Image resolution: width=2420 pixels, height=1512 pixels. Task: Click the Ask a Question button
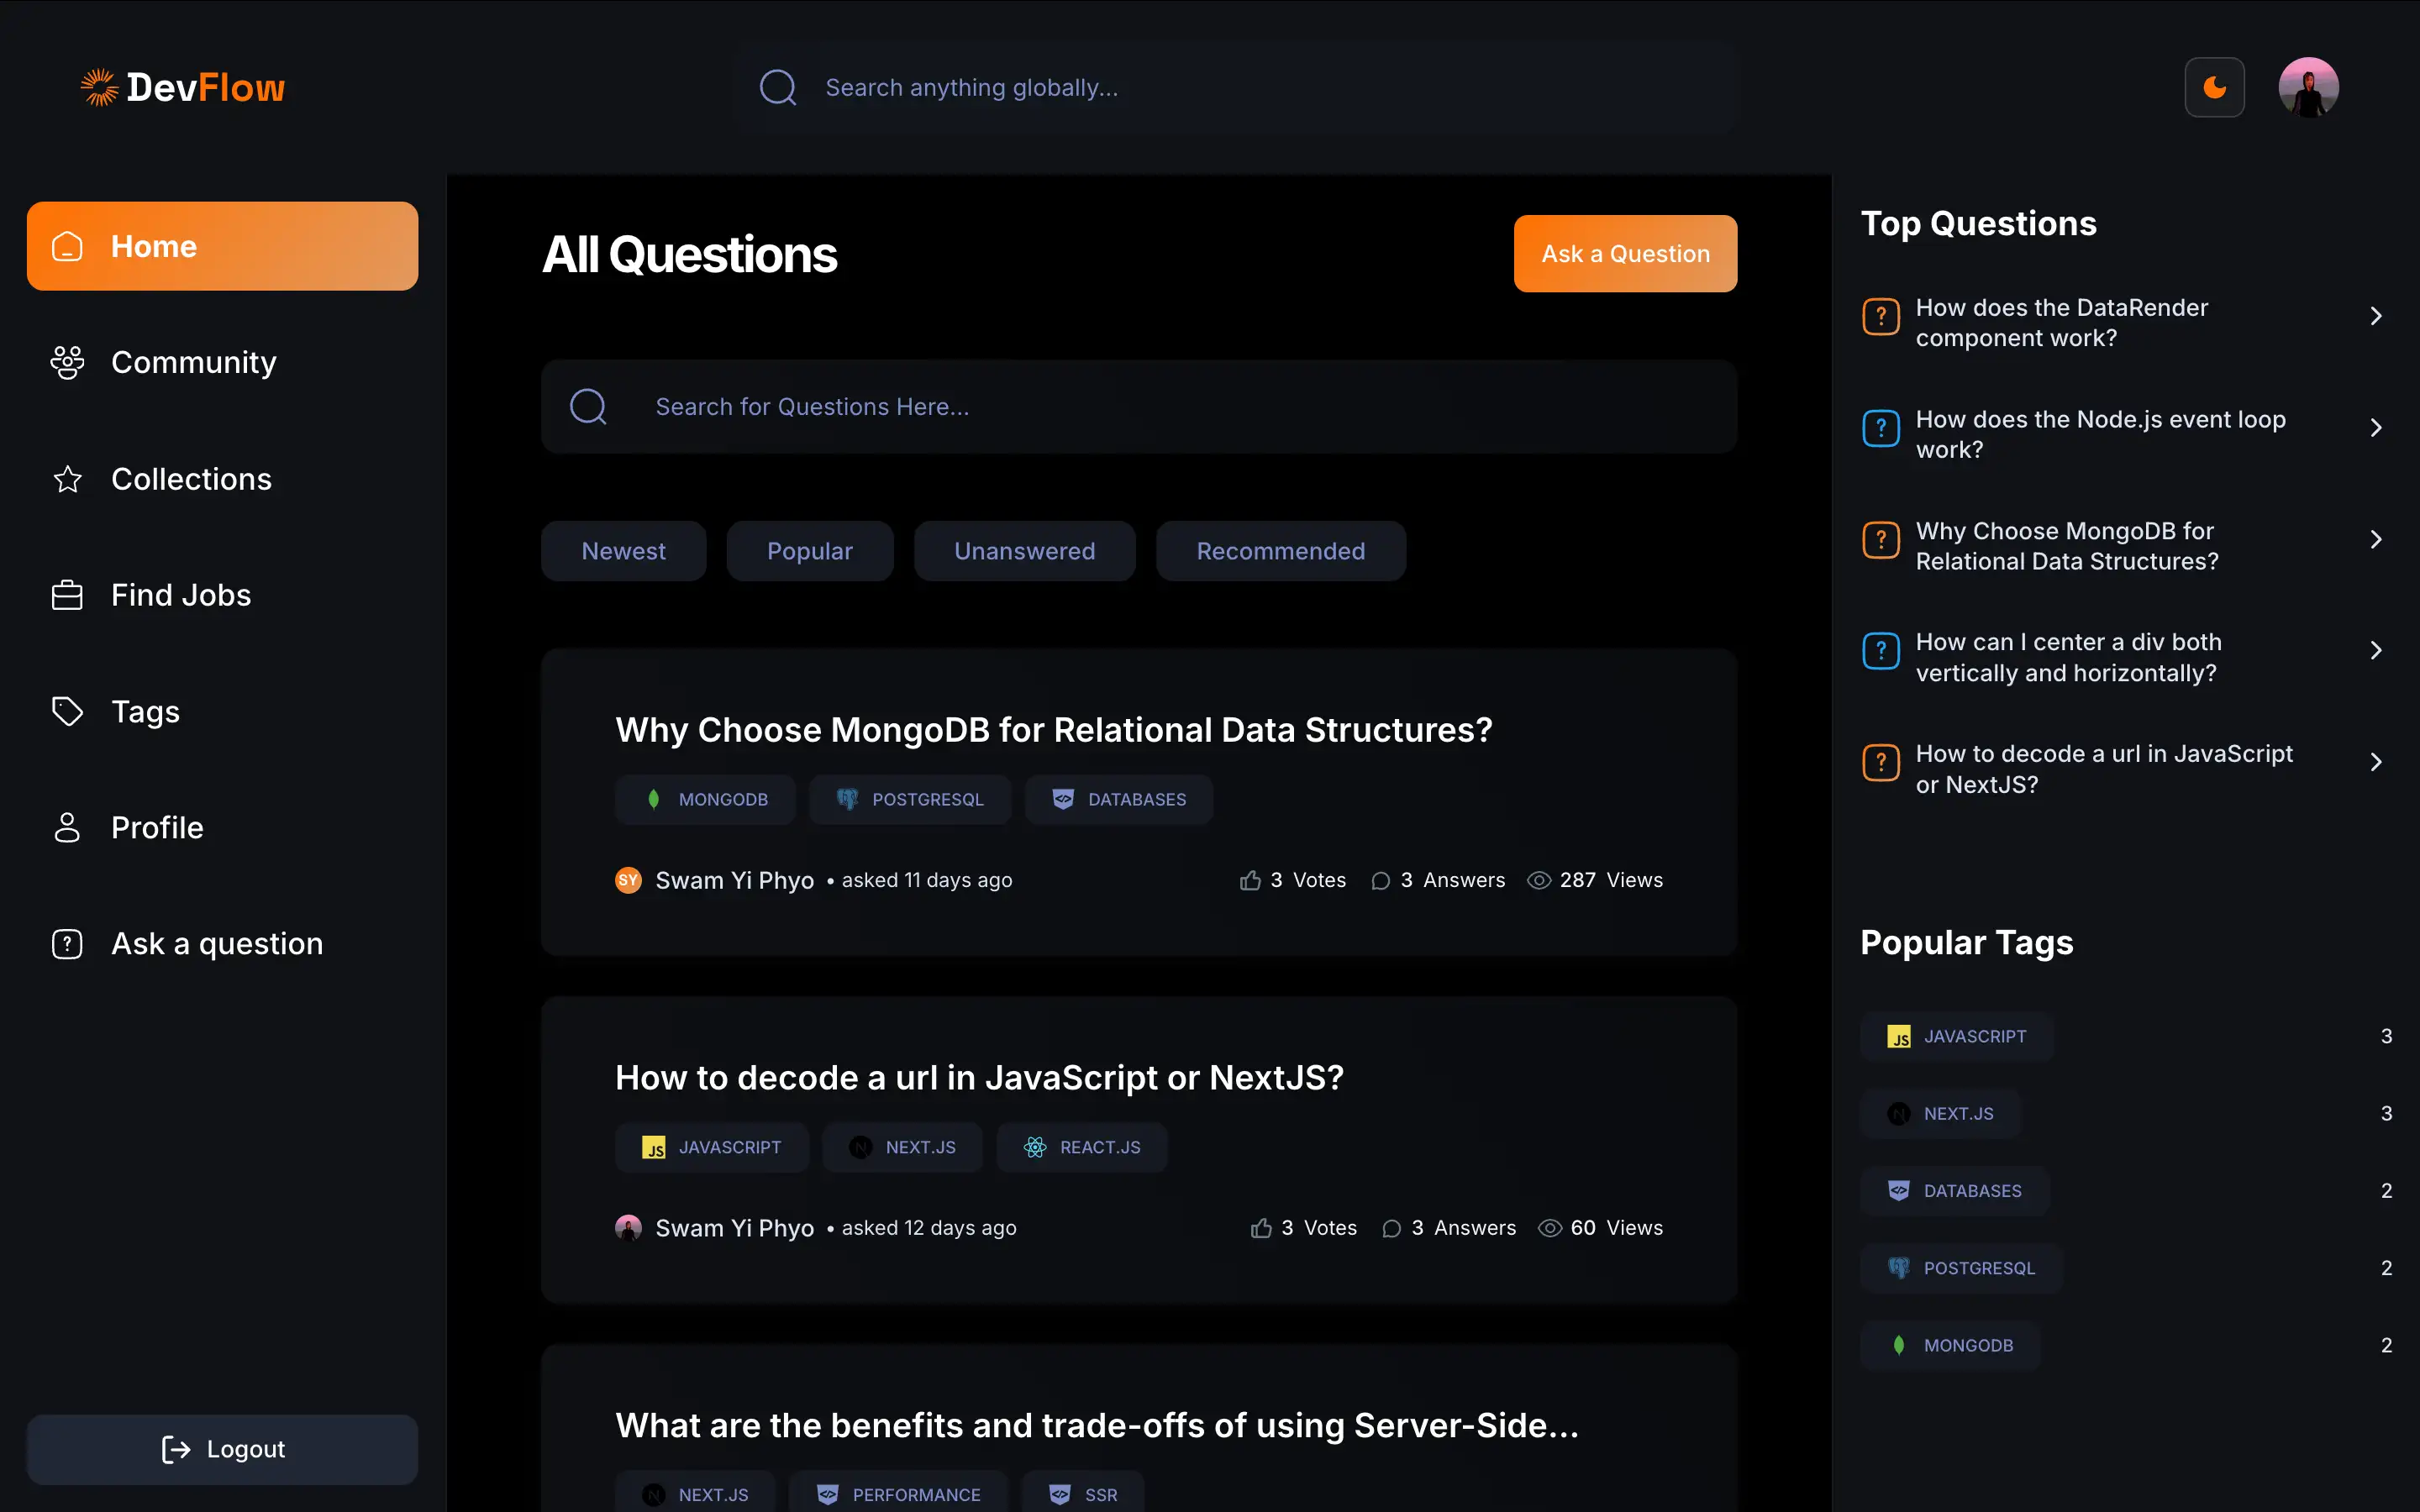1625,253
